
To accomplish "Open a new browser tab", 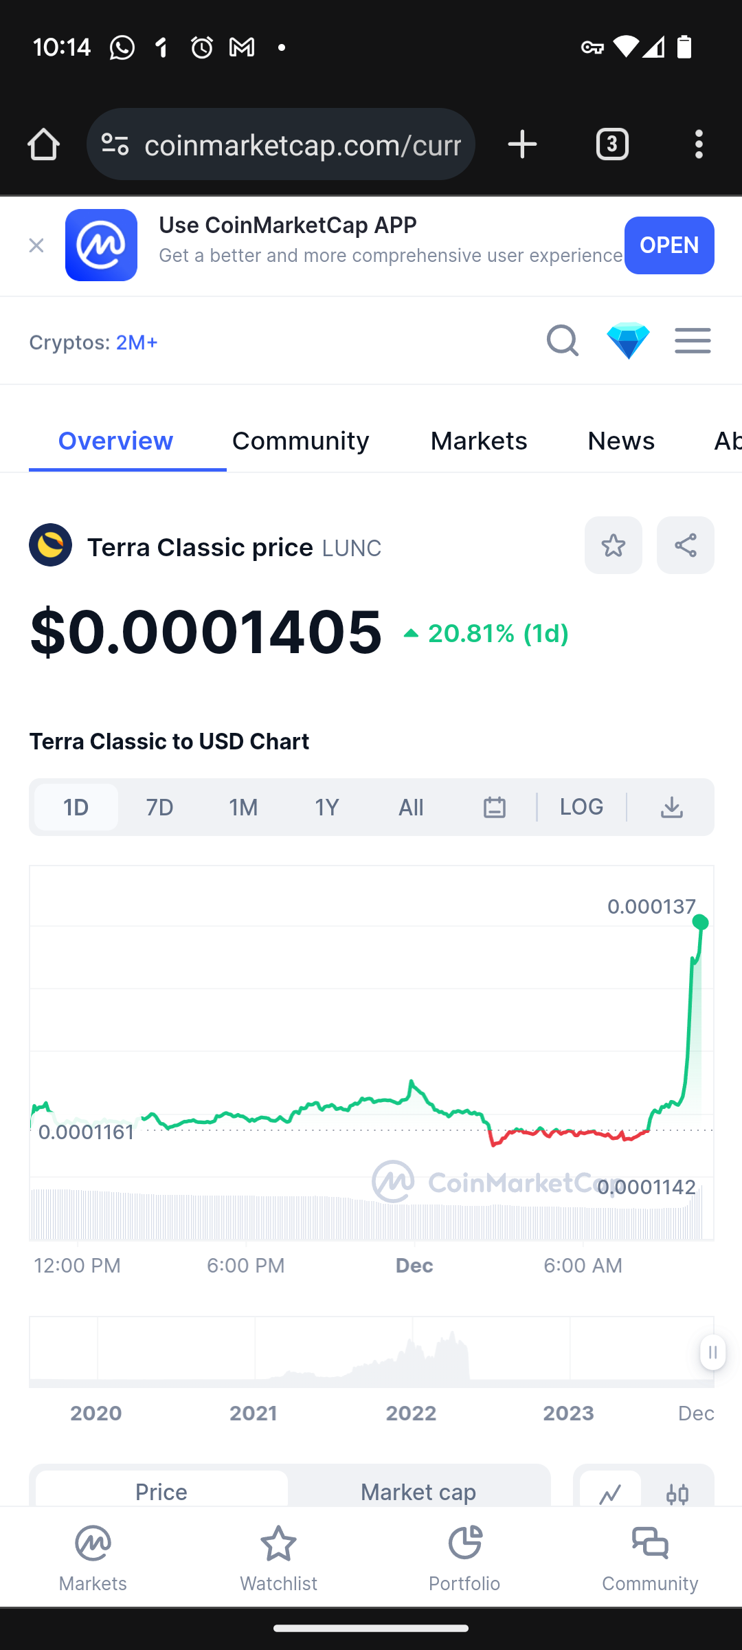I will [522, 144].
